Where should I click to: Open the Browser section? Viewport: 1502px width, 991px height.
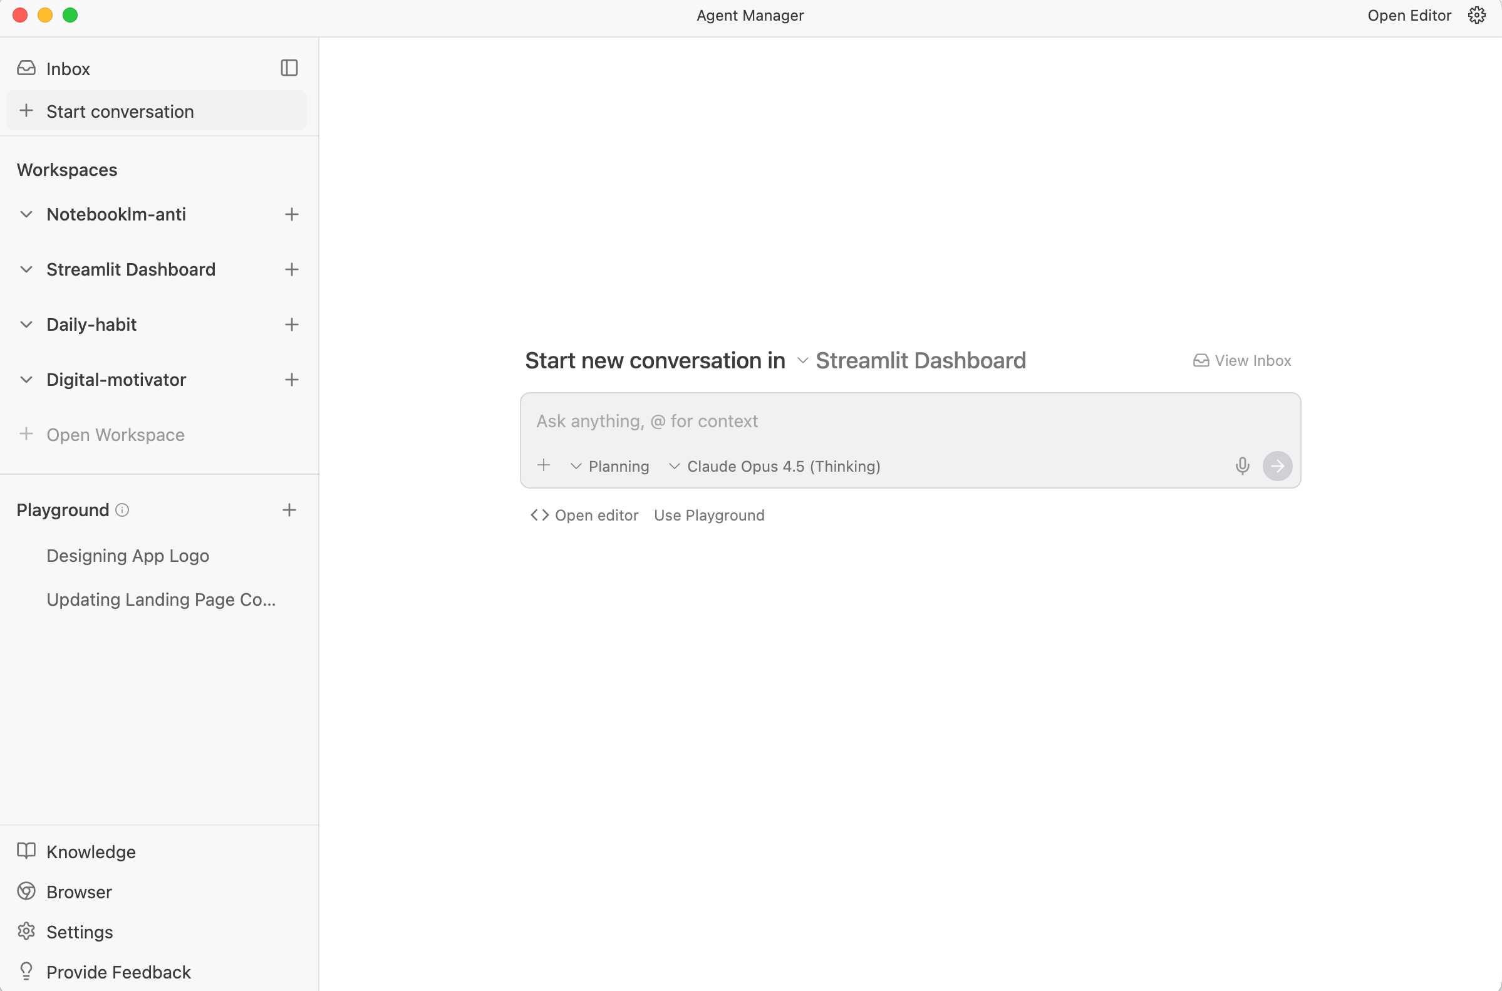pos(79,892)
